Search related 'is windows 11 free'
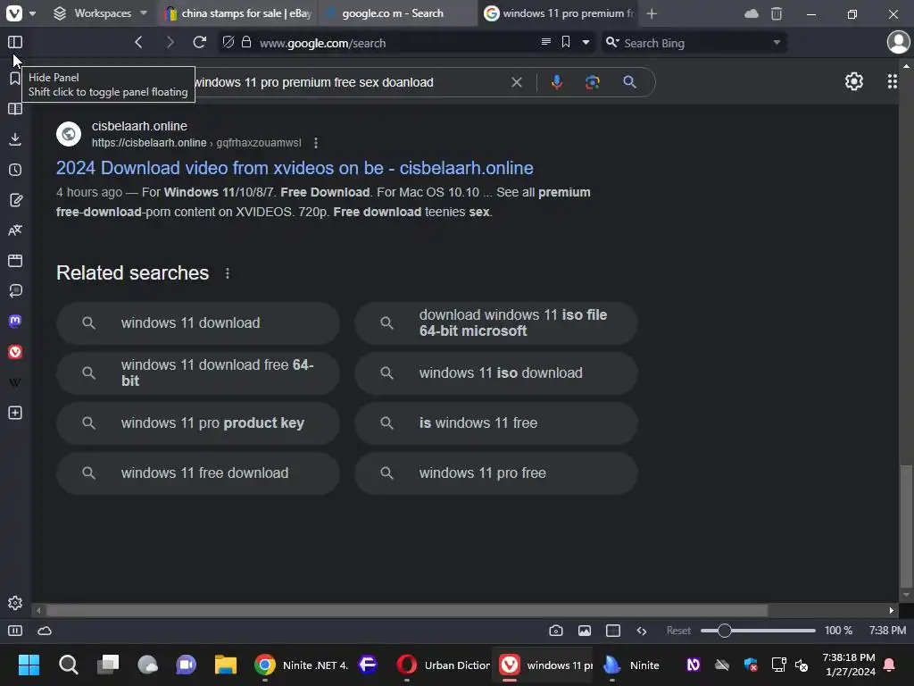The height and width of the screenshot is (686, 914). 496,423
